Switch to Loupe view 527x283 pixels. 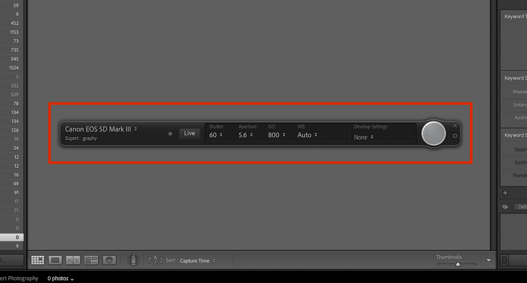55,260
